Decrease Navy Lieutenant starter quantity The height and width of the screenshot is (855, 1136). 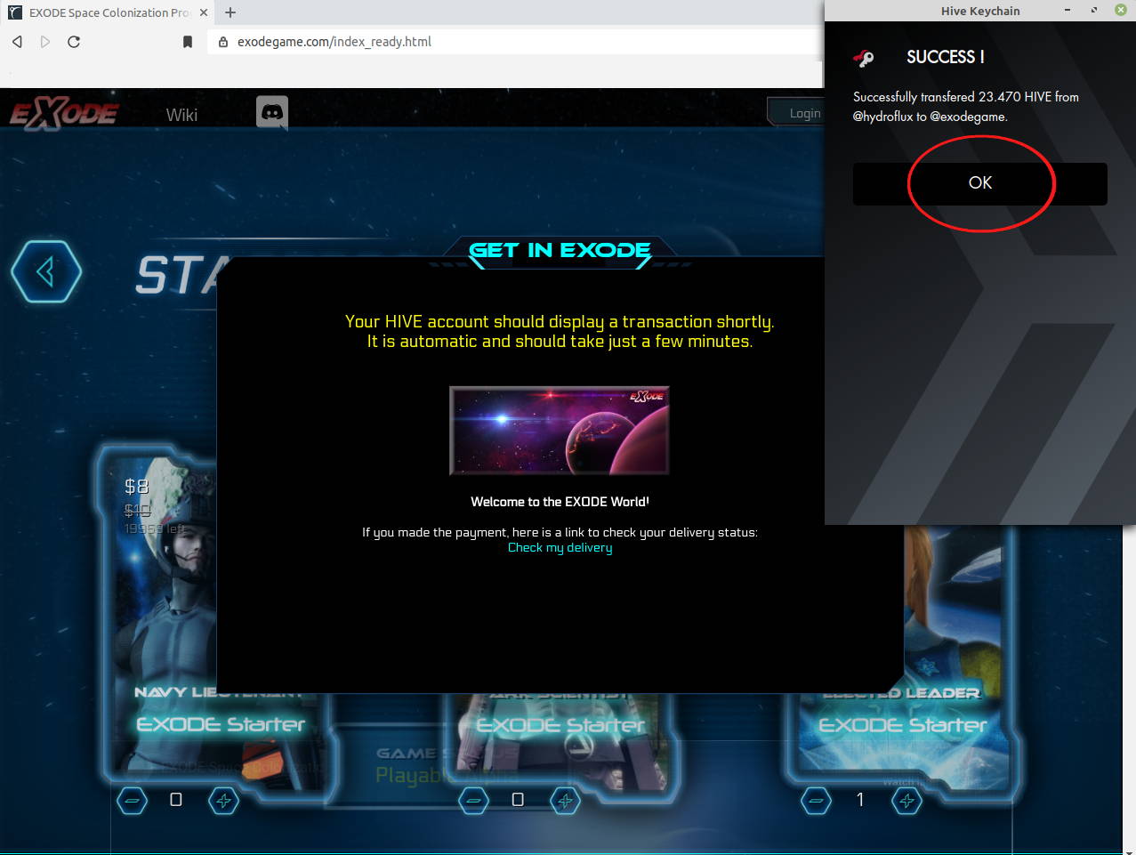point(132,801)
